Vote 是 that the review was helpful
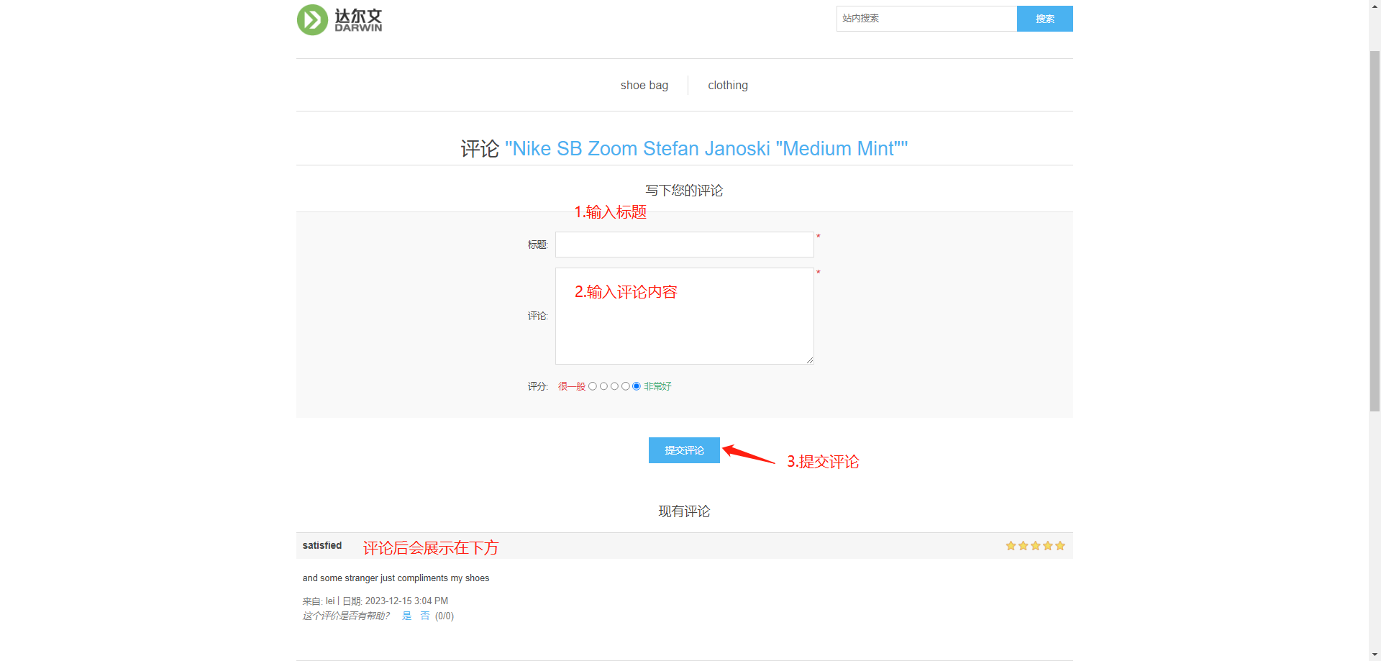1381x661 pixels. coord(406,616)
